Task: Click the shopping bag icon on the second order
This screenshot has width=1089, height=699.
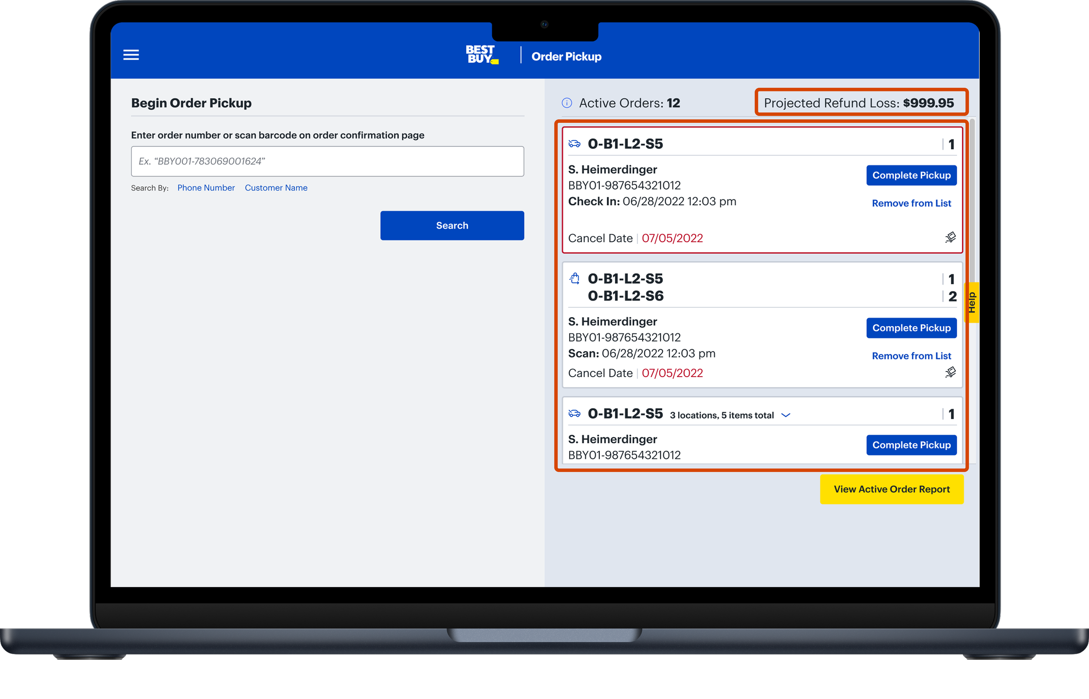Action: tap(574, 278)
